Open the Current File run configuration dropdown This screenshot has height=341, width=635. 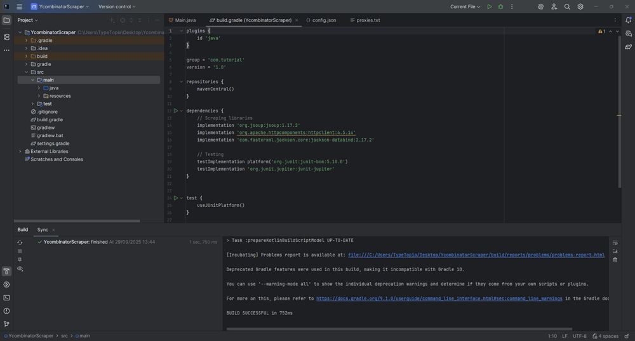point(465,6)
